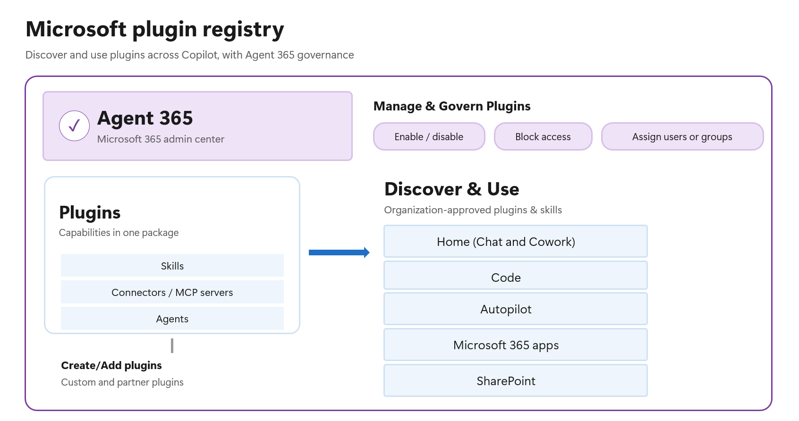The image size is (799, 421).
Task: Click the Plugins card heading
Action: (90, 213)
